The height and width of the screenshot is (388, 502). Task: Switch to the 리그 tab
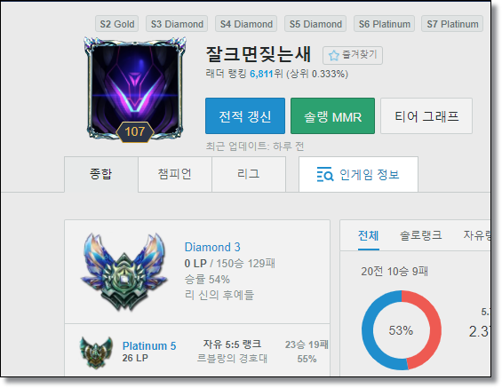click(249, 174)
